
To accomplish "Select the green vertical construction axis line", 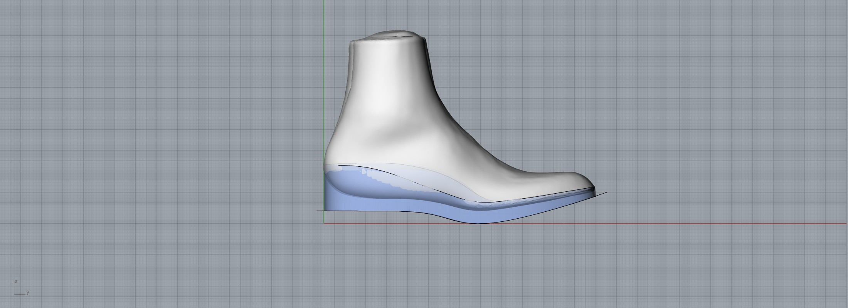I will tap(324, 77).
